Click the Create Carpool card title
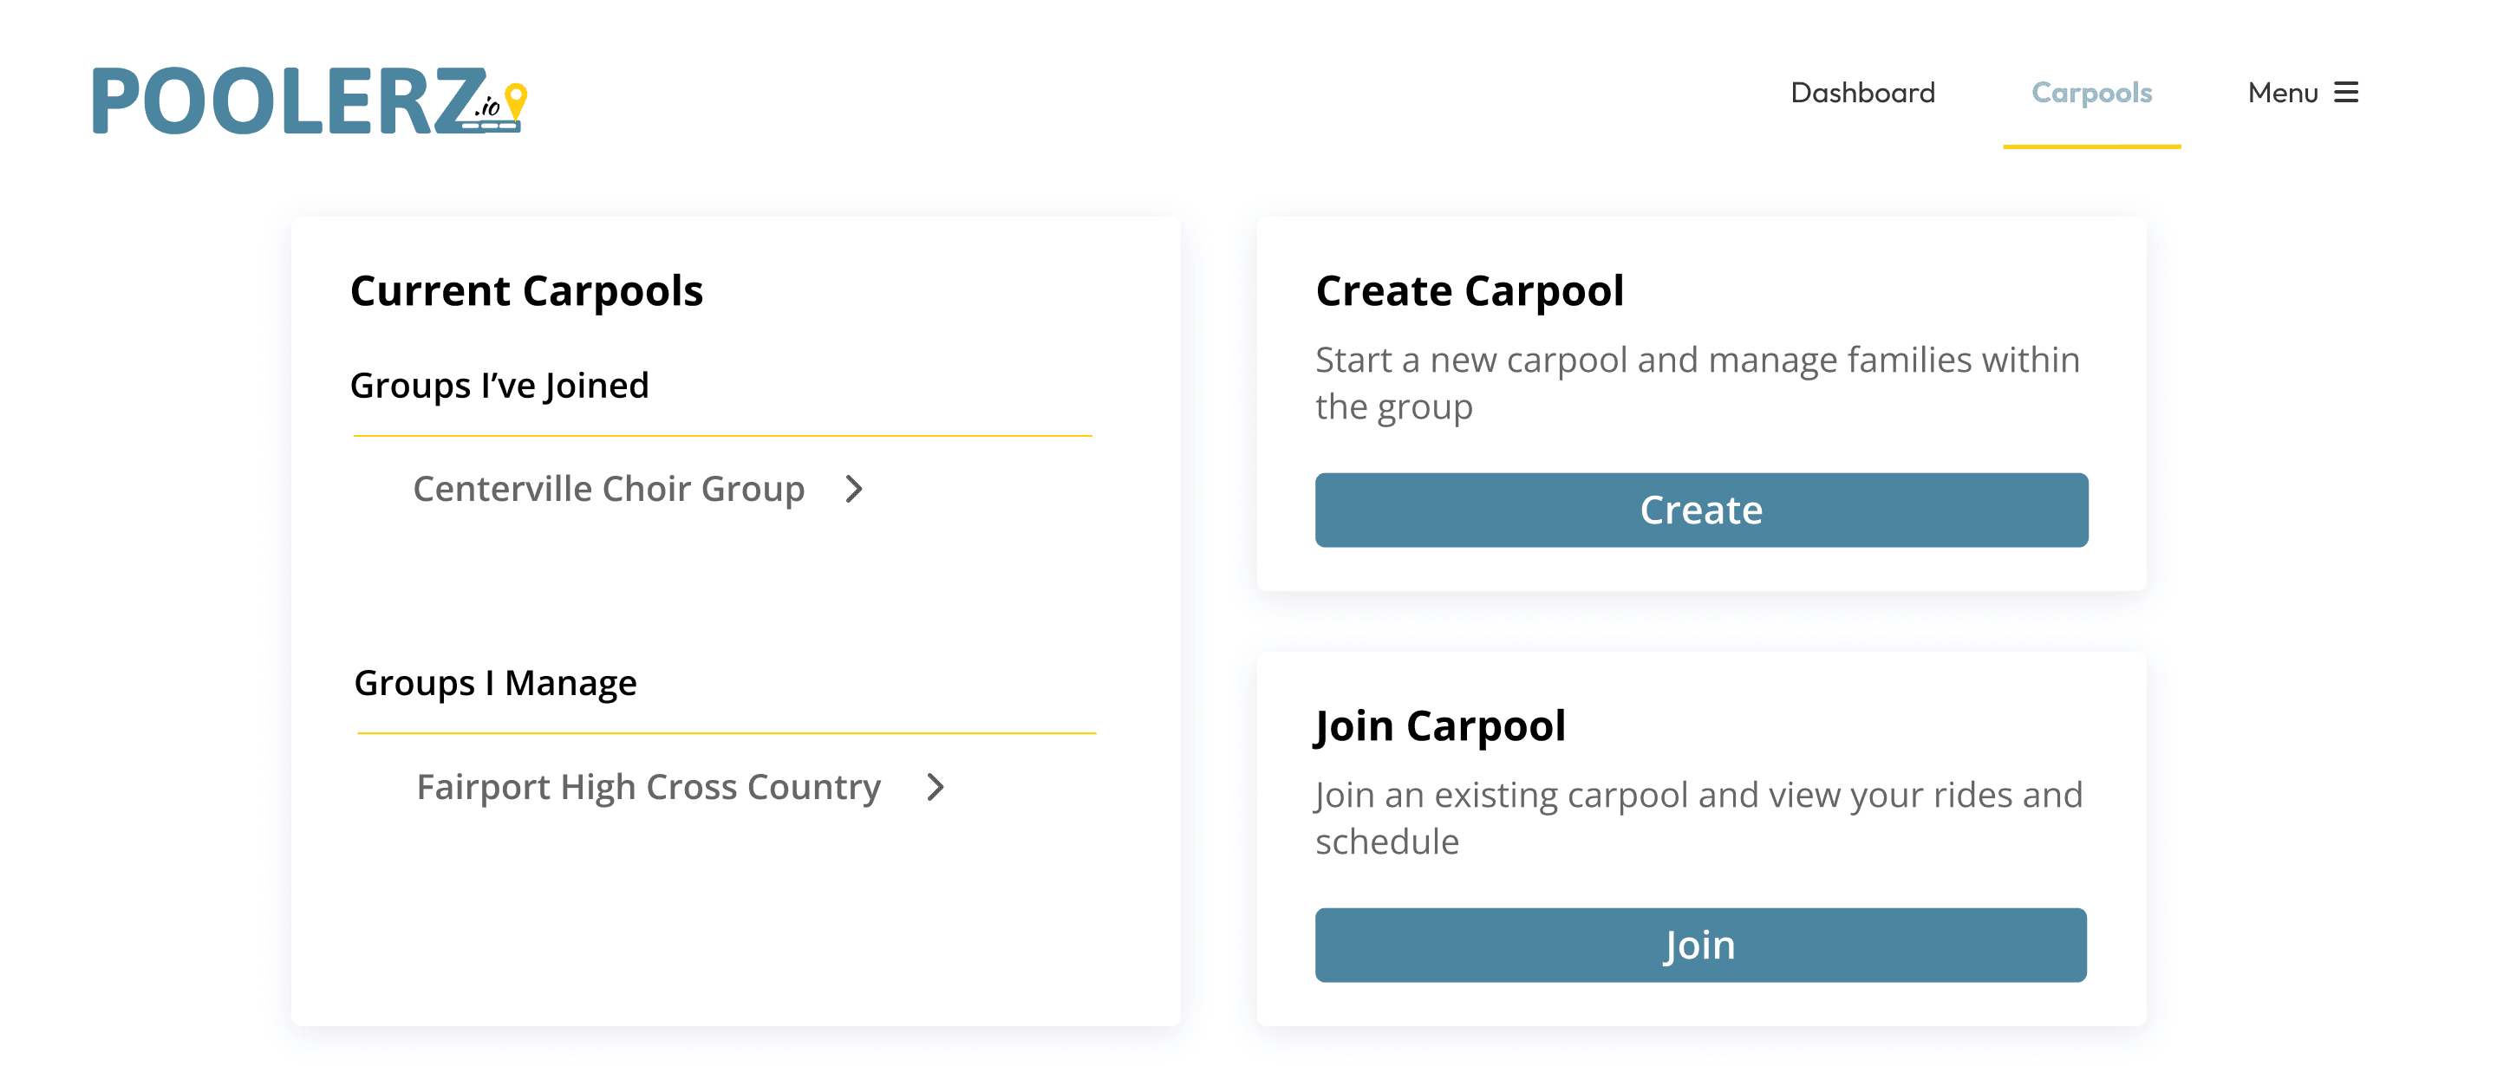The image size is (2497, 1066). [1469, 290]
